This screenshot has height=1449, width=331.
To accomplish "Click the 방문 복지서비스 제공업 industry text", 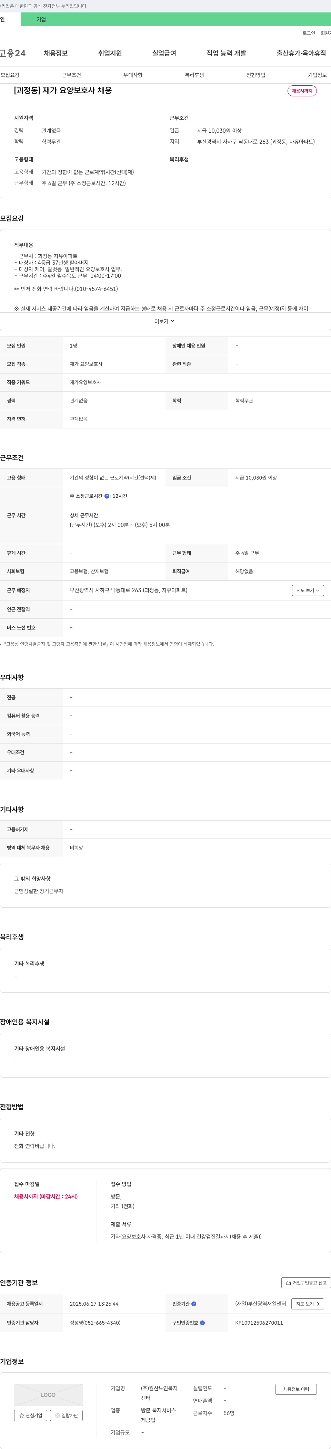I will click(x=158, y=1415).
